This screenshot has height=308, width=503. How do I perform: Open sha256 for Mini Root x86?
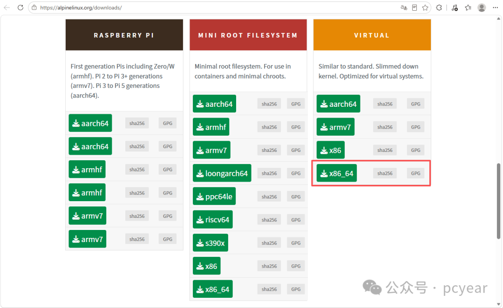269,266
